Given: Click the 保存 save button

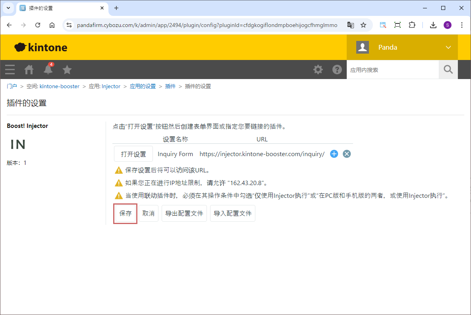Looking at the screenshot, I should pos(125,213).
